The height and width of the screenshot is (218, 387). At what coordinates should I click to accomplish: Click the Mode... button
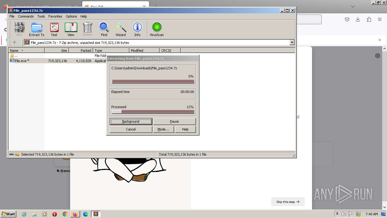tap(163, 129)
